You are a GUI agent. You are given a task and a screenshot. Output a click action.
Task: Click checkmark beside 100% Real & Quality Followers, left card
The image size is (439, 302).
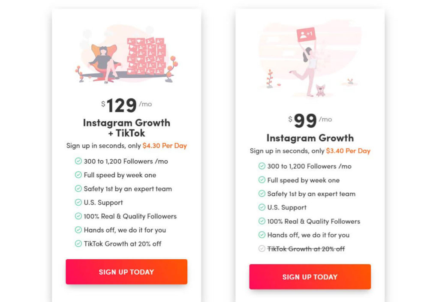(x=78, y=216)
